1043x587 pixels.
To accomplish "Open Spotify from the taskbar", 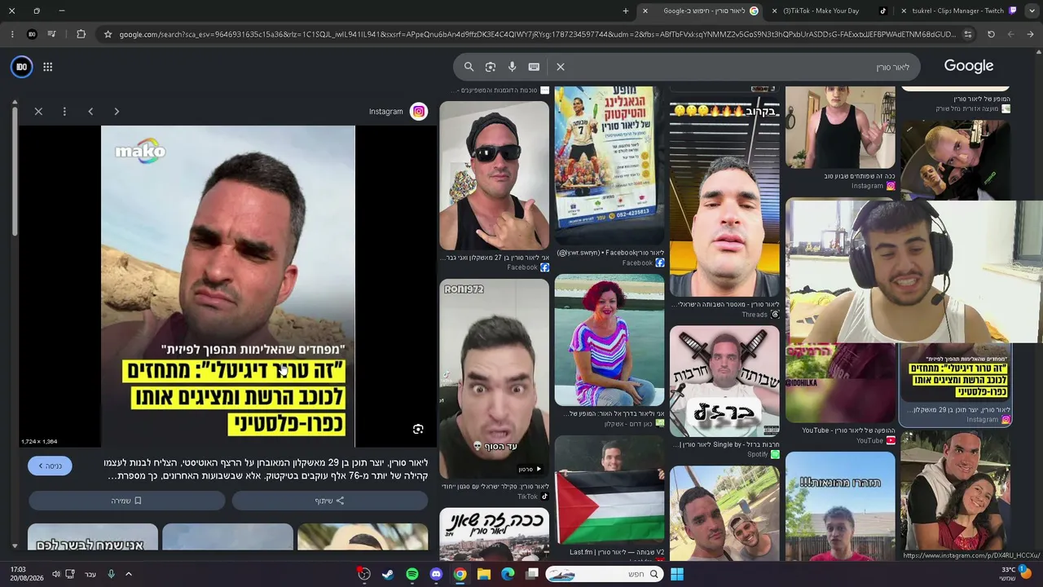I will (x=412, y=574).
